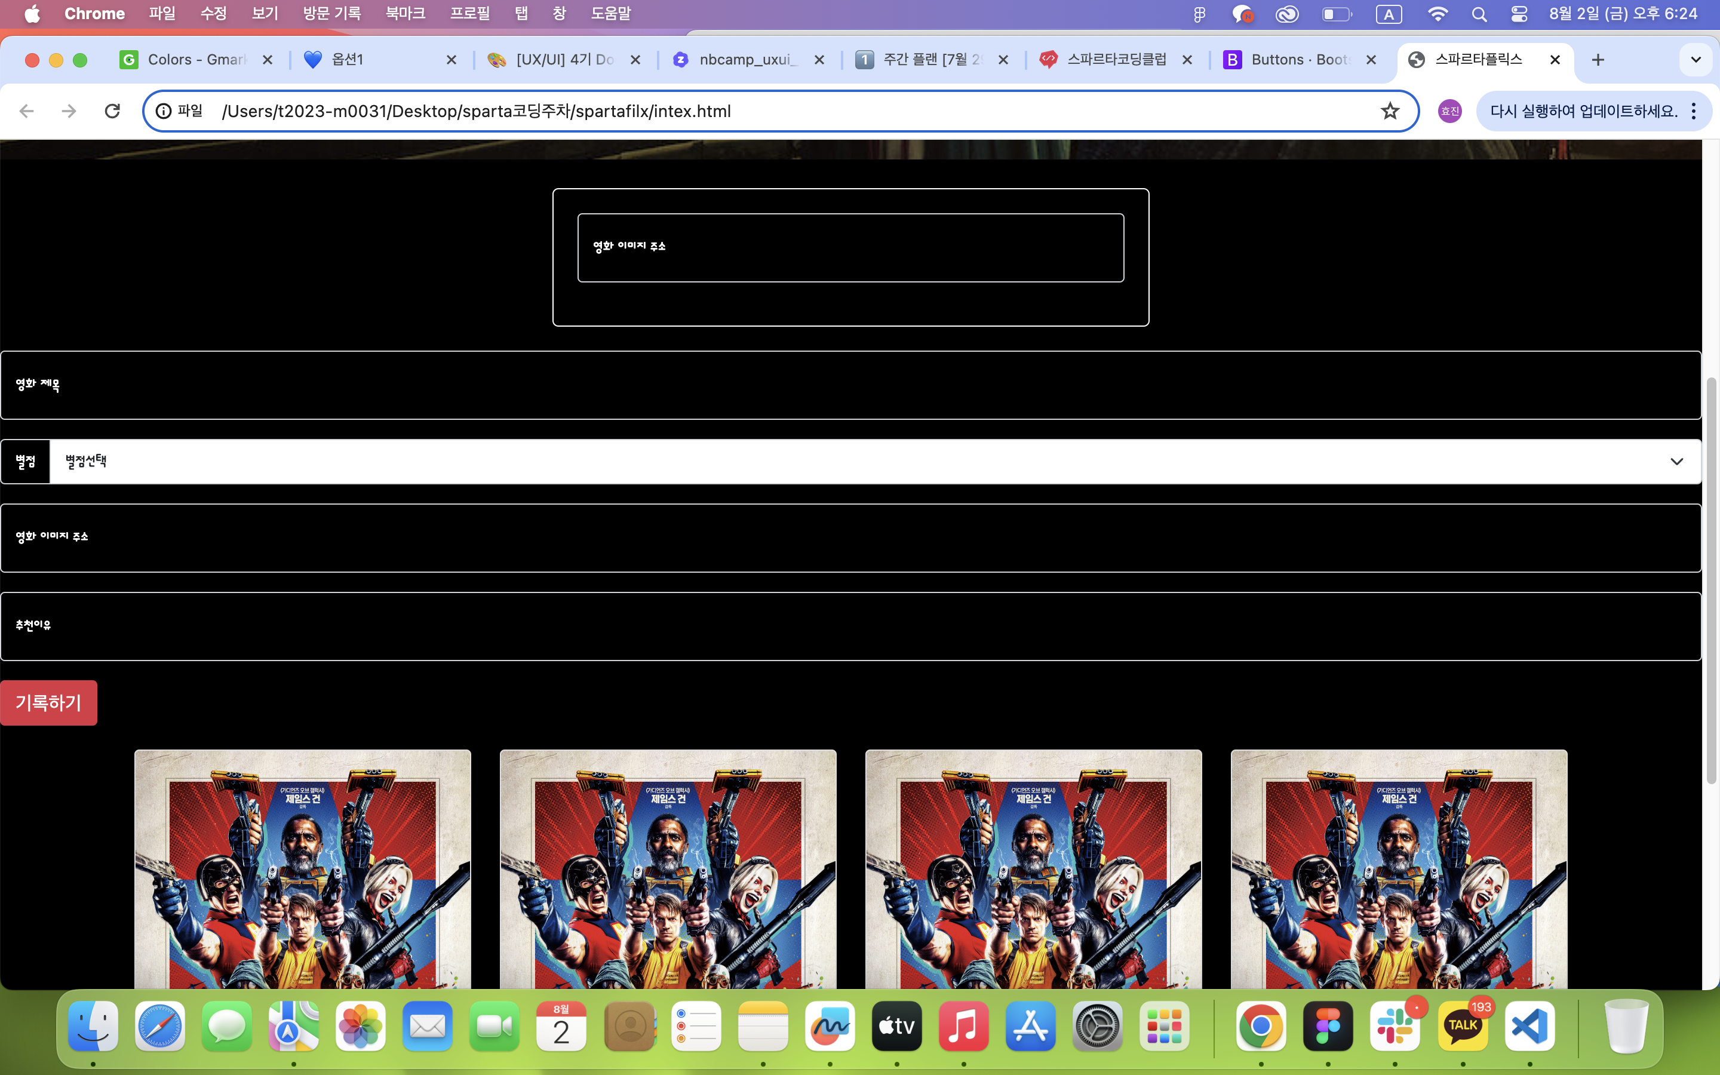The width and height of the screenshot is (1720, 1075).
Task: Switch to the Colors - Gmarket tab
Action: (196, 60)
